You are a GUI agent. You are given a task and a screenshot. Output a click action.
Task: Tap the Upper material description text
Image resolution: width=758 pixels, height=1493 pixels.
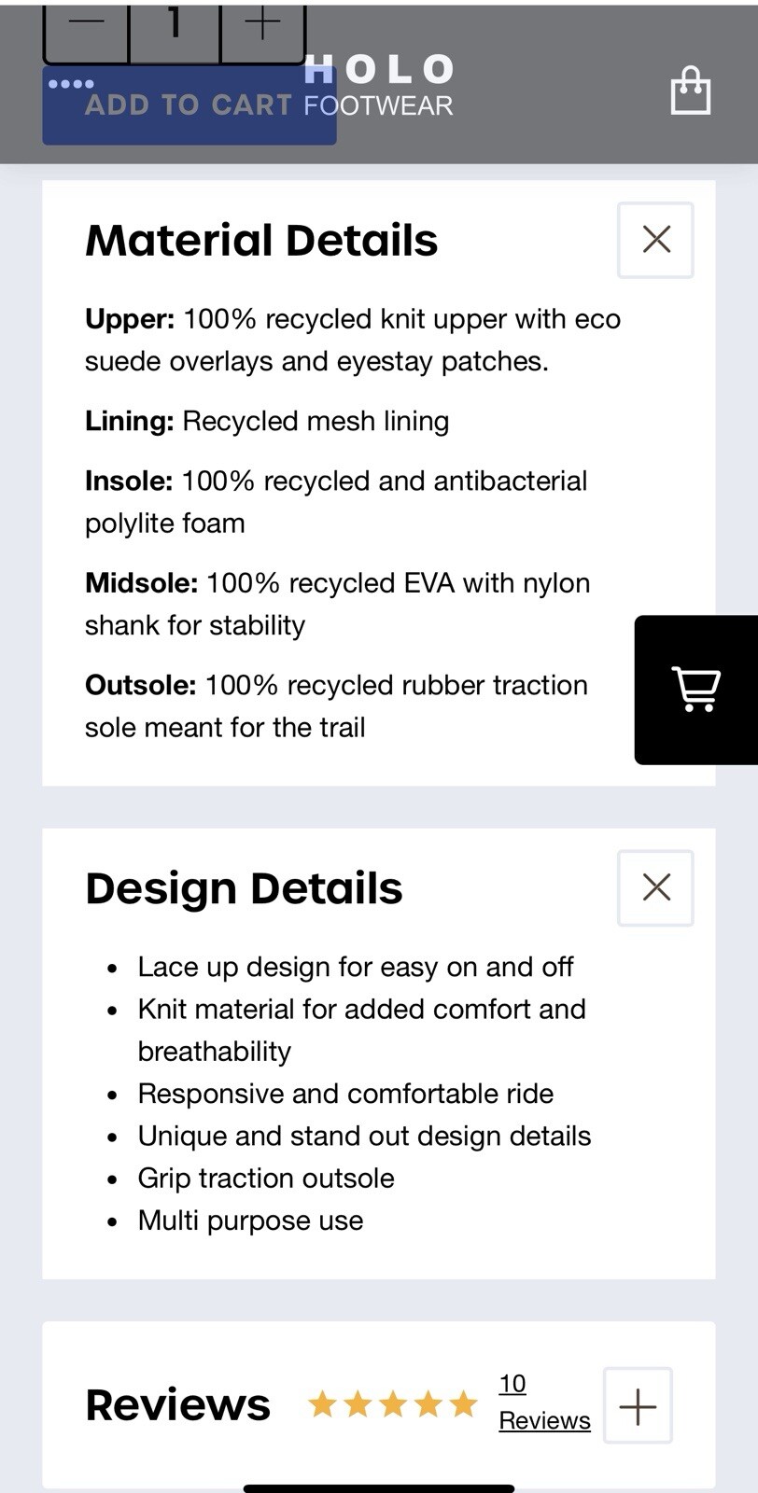pyautogui.click(x=353, y=340)
